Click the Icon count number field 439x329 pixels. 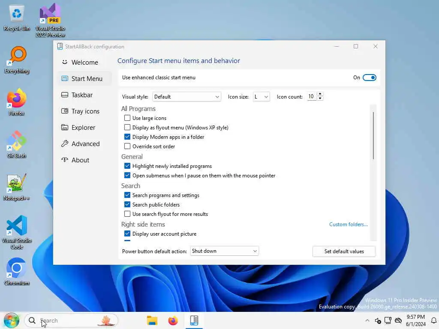312,96
